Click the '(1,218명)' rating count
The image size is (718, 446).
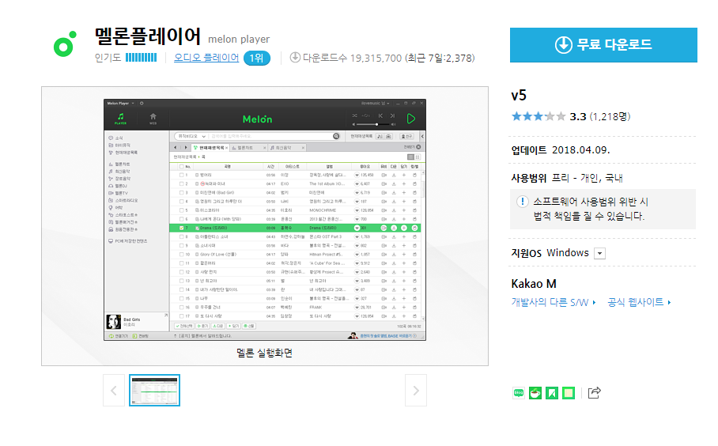coord(610,117)
